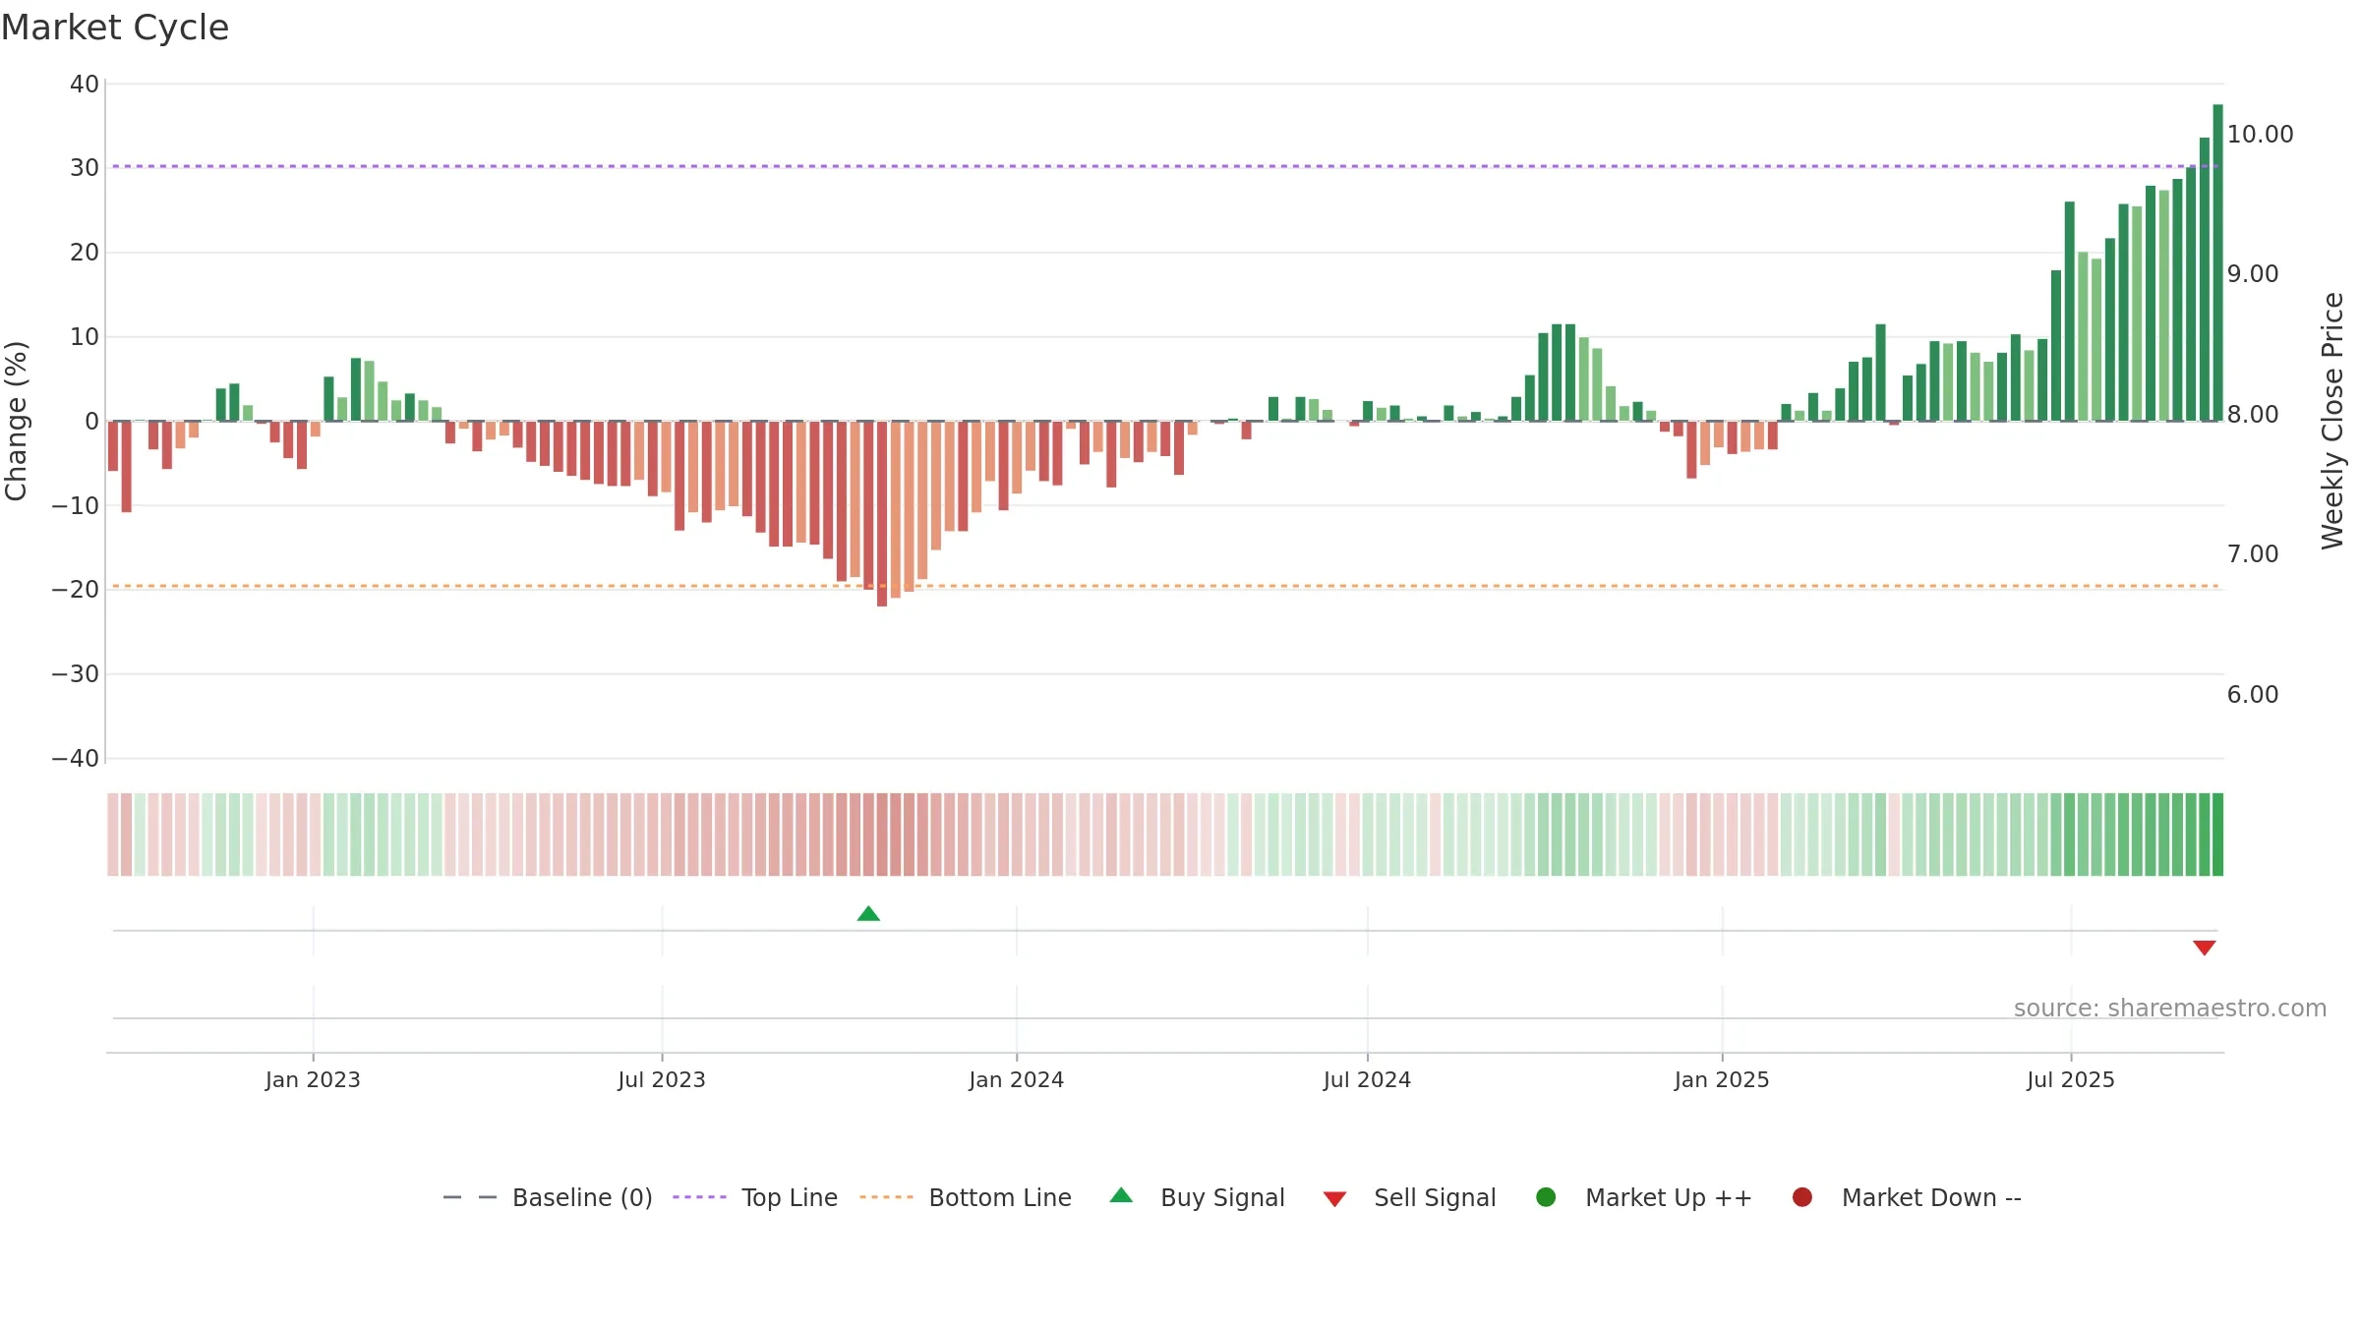Image resolution: width=2360 pixels, height=1327 pixels.
Task: Click the green Market Up circle in legend
Action: tap(1546, 1197)
